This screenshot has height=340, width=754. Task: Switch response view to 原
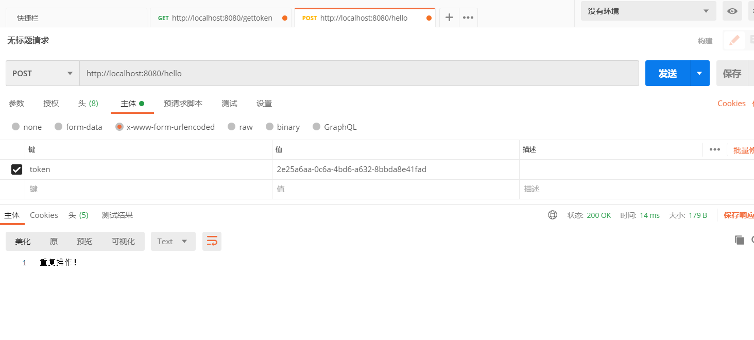[54, 241]
